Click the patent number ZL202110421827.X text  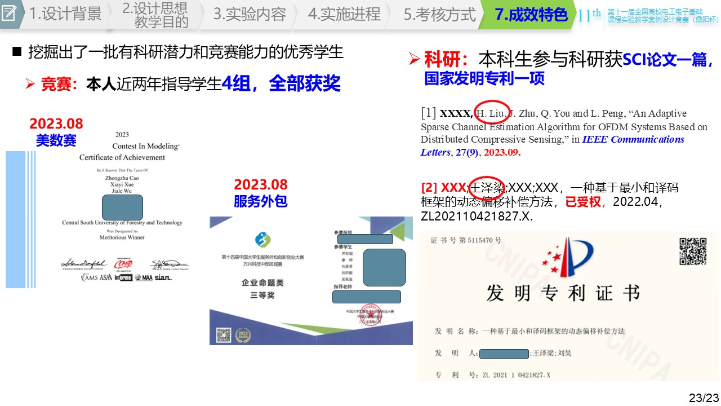coord(477,217)
